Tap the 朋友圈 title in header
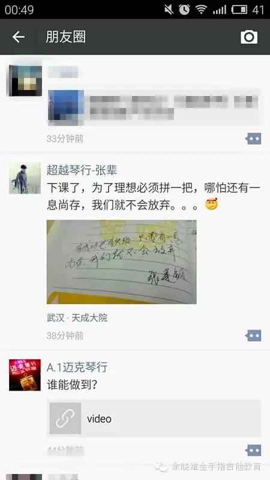 (x=66, y=37)
